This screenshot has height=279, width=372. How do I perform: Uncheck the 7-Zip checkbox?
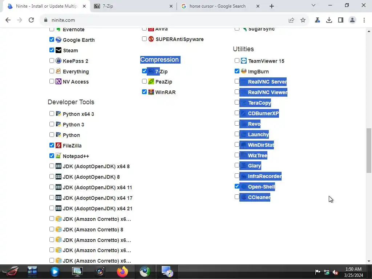144,71
